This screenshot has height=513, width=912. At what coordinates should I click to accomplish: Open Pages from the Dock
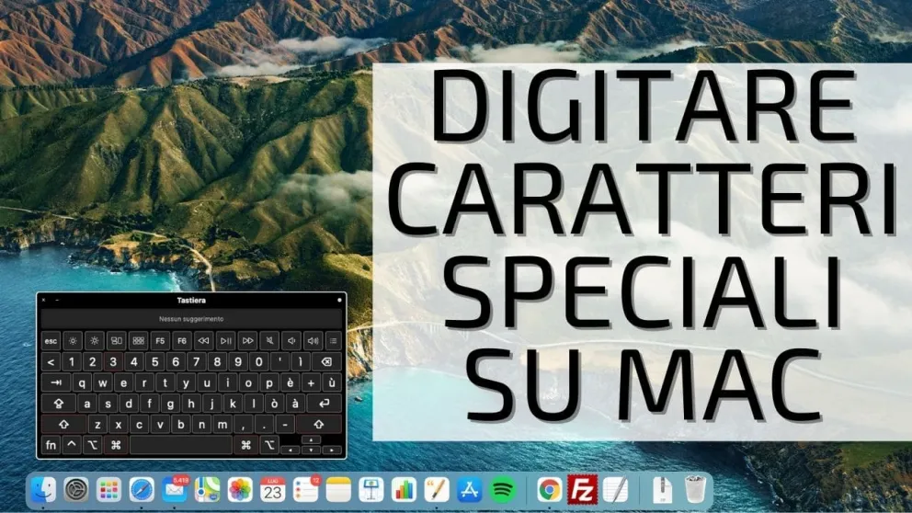click(437, 490)
